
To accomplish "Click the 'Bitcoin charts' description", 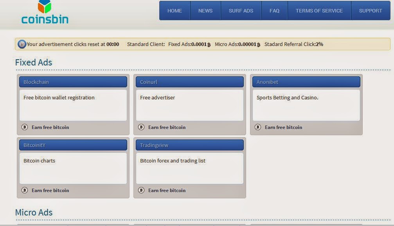I will tap(39, 161).
